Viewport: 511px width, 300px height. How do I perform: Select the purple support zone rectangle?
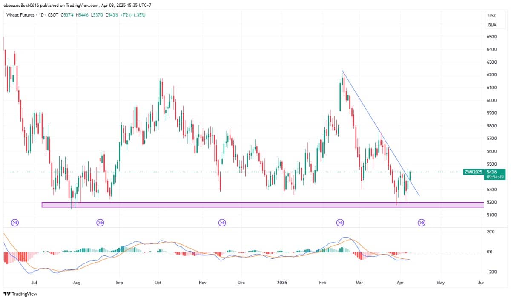point(255,205)
